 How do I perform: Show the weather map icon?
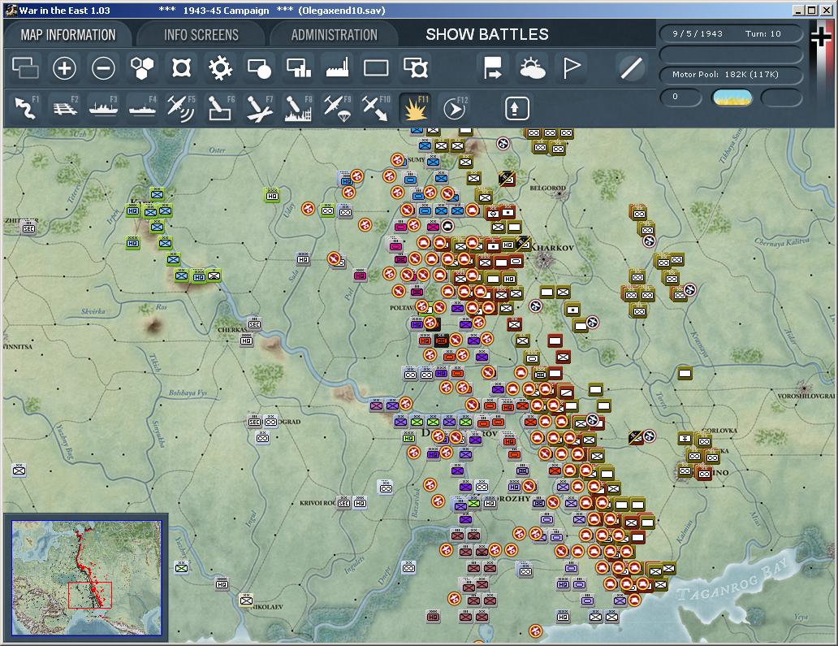tap(532, 68)
